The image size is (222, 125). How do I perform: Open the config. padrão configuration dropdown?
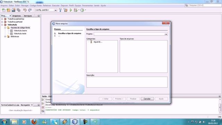[x=55, y=10]
